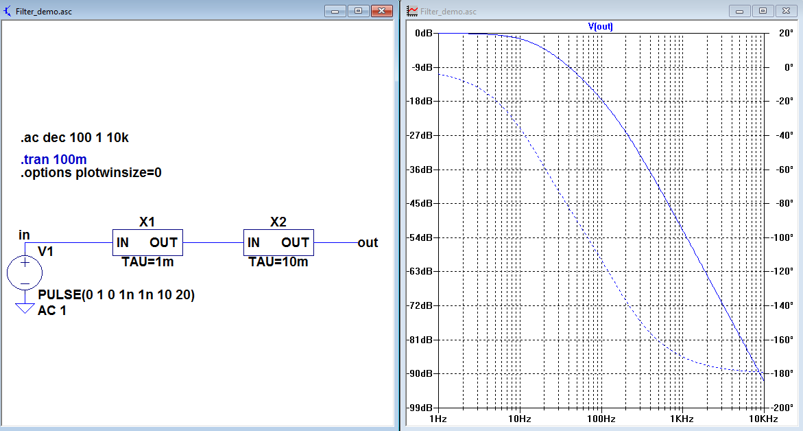Image resolution: width=803 pixels, height=431 pixels.
Task: Click the schematic icon in the left window title bar
Action: (x=7, y=11)
